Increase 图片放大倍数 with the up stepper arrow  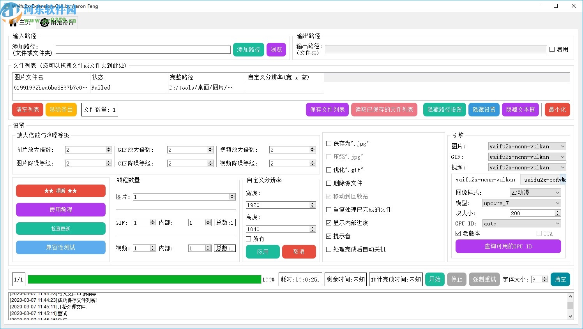[109, 147]
